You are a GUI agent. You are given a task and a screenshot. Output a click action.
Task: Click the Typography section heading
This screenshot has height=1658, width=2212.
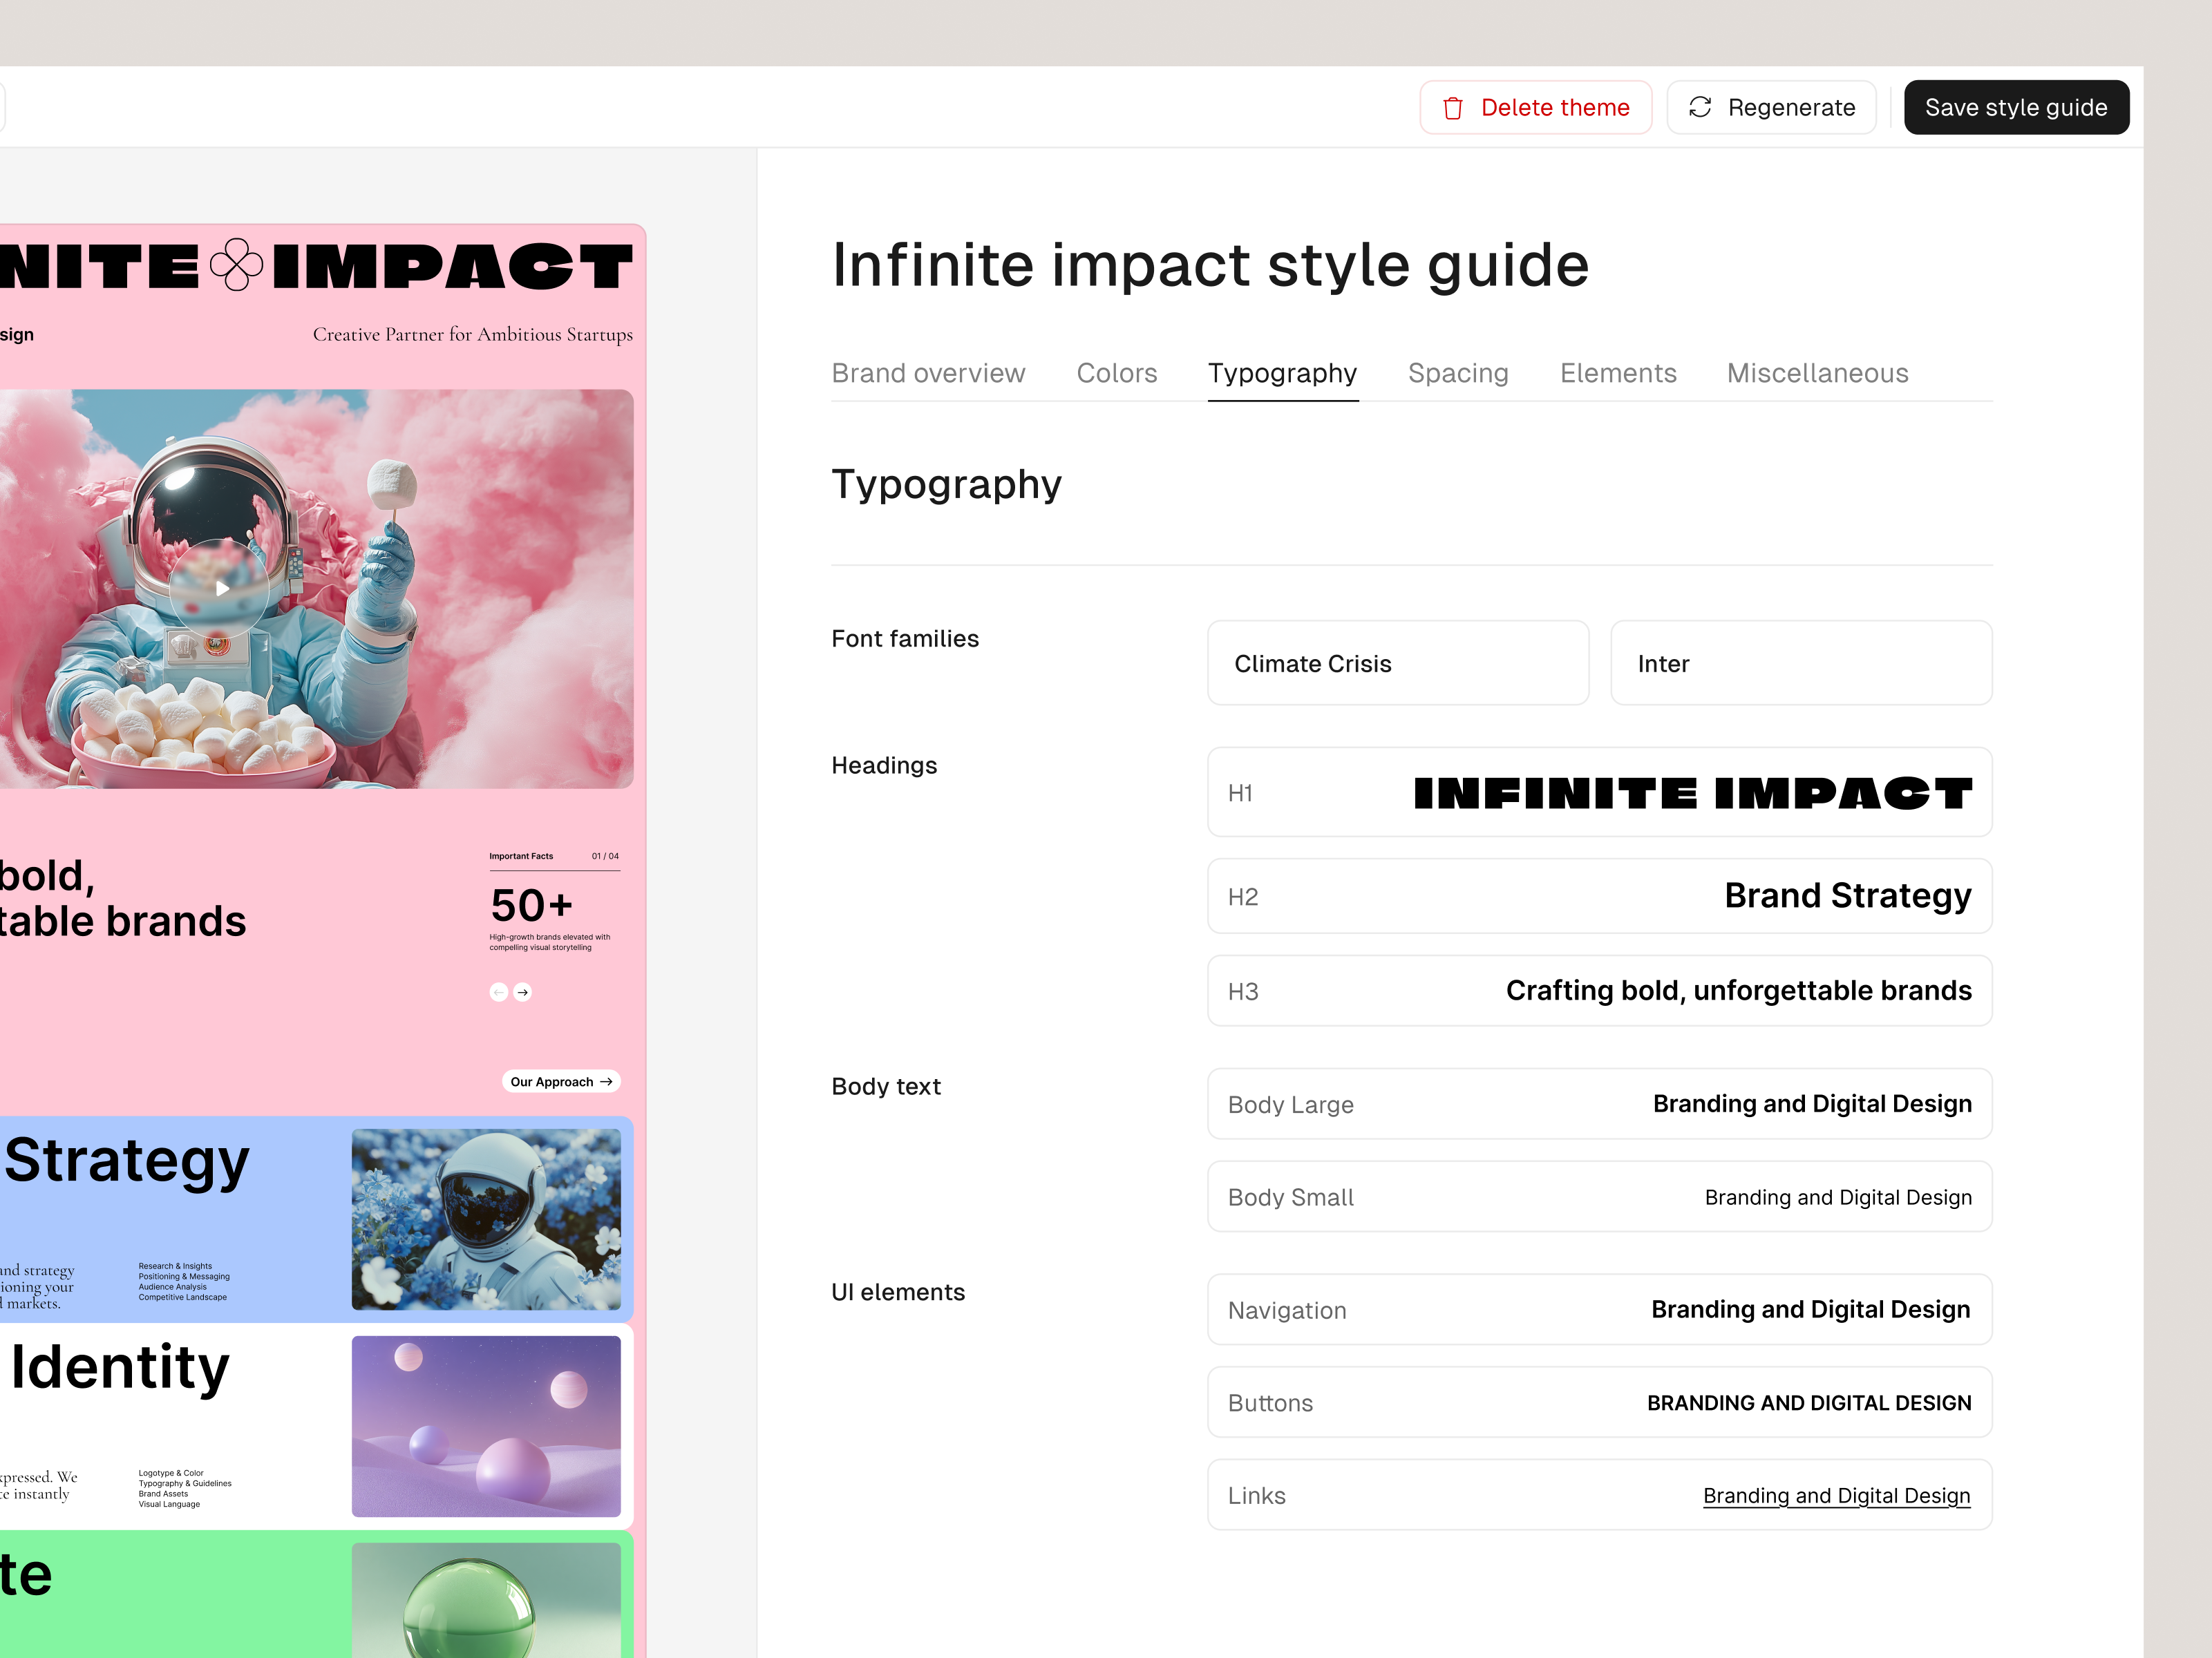click(x=946, y=485)
